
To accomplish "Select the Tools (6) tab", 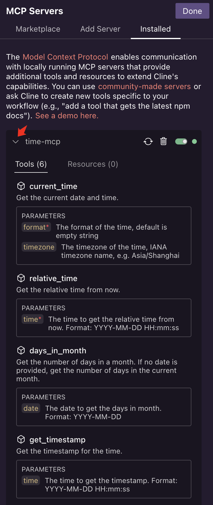I will click(31, 164).
